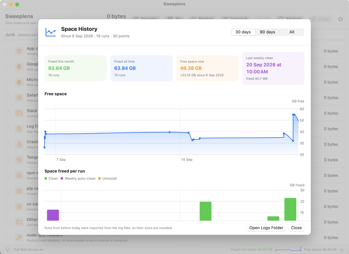Viewport: 349px width, 254px height.
Task: Click the Full Disk Access shield icon
Action: click(8, 249)
